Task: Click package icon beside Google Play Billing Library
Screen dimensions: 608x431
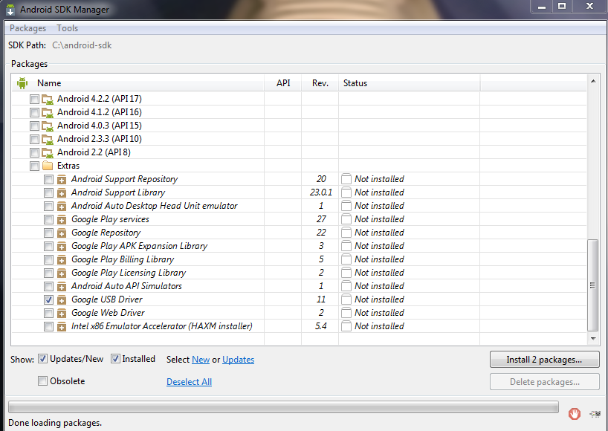Action: click(x=61, y=259)
